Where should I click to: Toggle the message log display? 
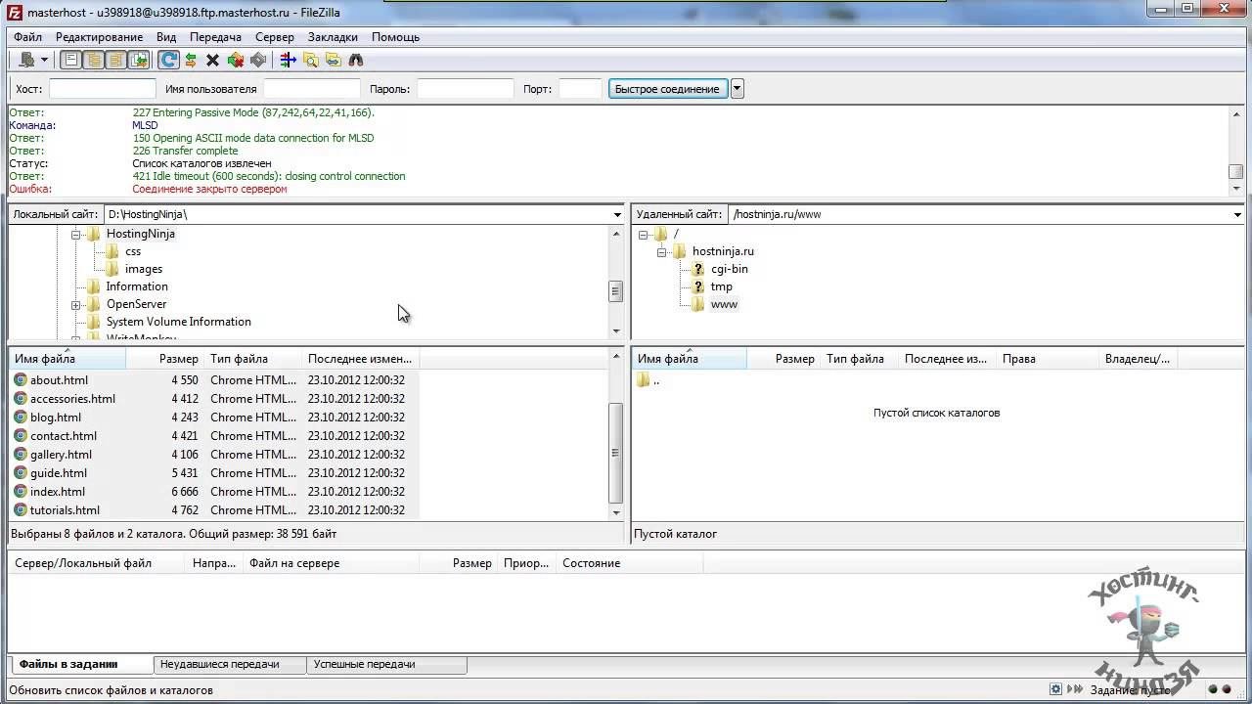[x=71, y=61]
